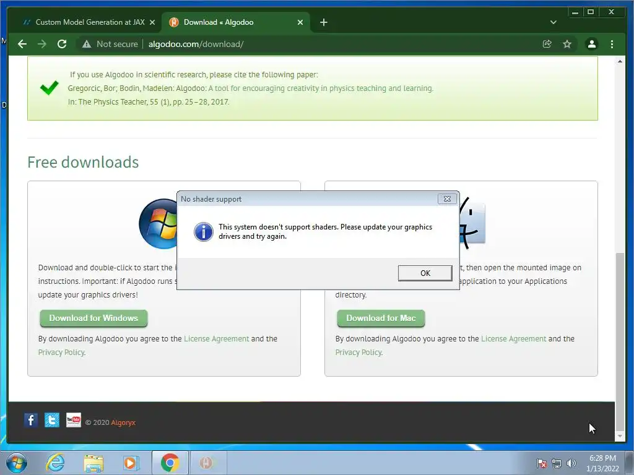Go back to the previous page
Screen dimensions: 634x475
pyautogui.click(x=22, y=44)
